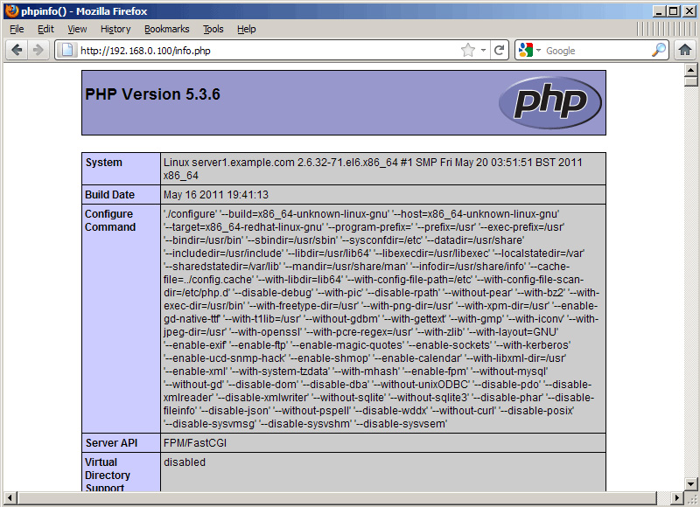
Task: Click the System row label
Action: (103, 163)
